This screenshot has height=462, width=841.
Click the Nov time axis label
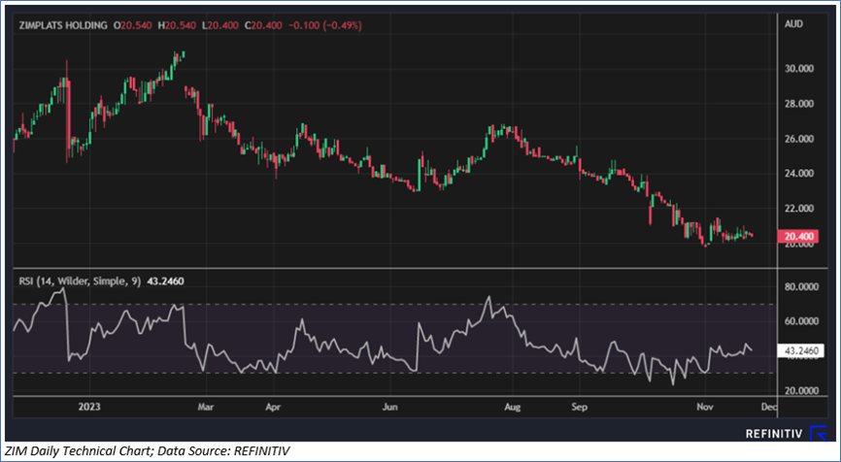pos(705,408)
